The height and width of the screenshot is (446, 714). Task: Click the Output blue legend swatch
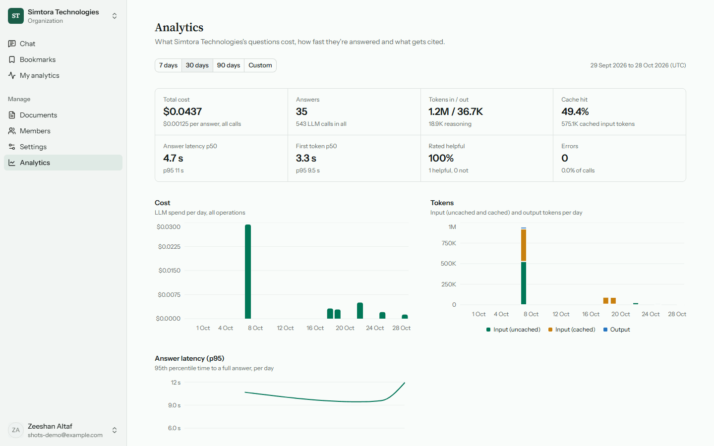(x=605, y=330)
